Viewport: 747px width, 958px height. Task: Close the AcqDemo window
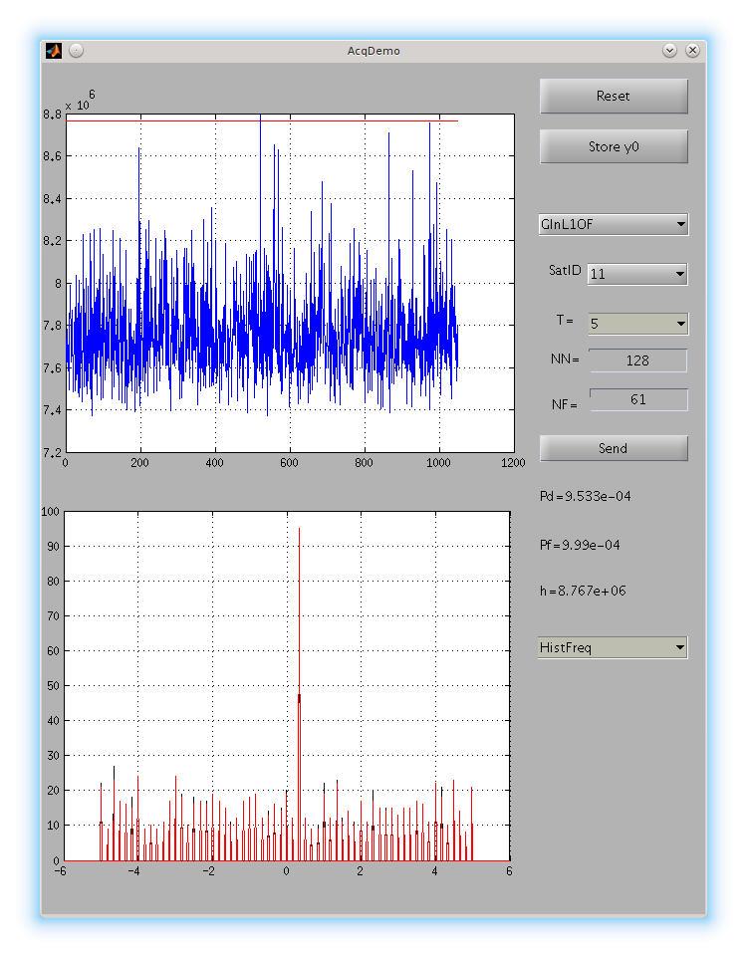point(692,50)
